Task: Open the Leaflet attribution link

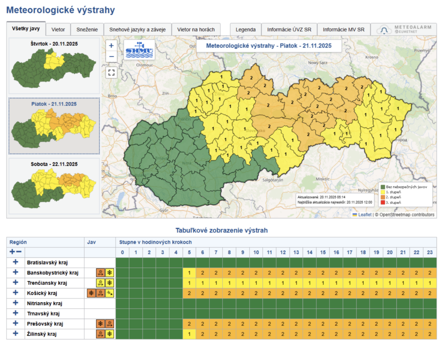Action: (x=364, y=215)
